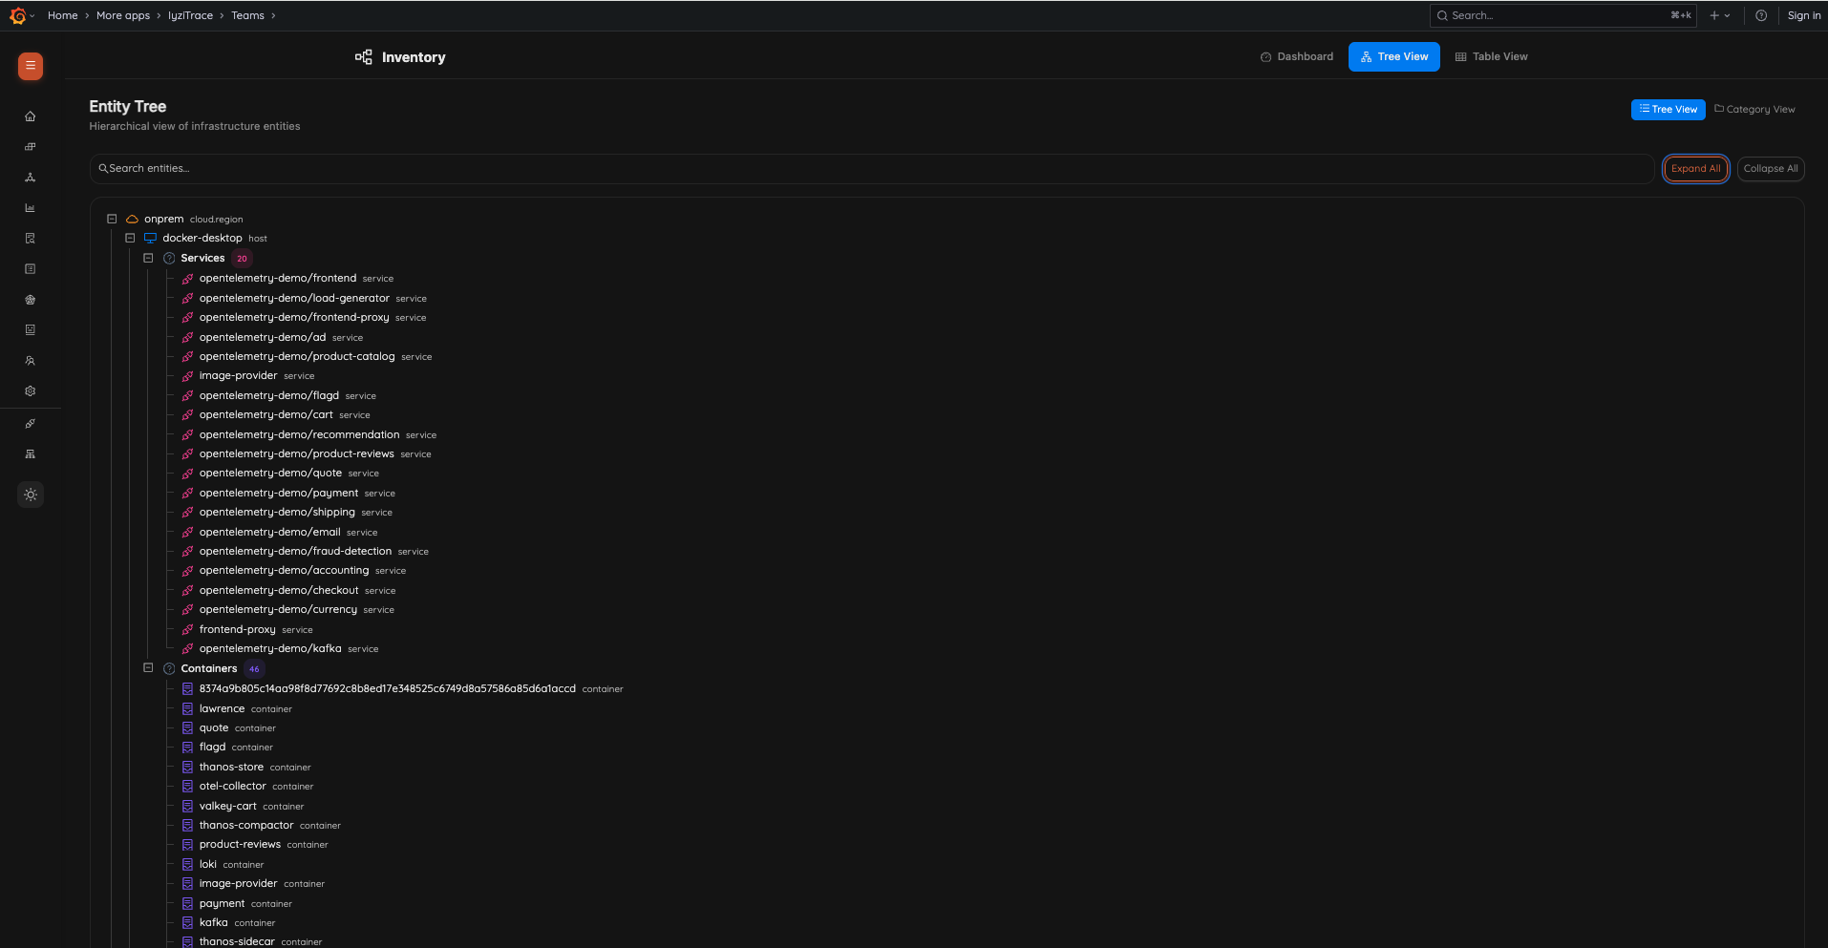
Task: Switch to Dashboard tab
Action: point(1297,57)
